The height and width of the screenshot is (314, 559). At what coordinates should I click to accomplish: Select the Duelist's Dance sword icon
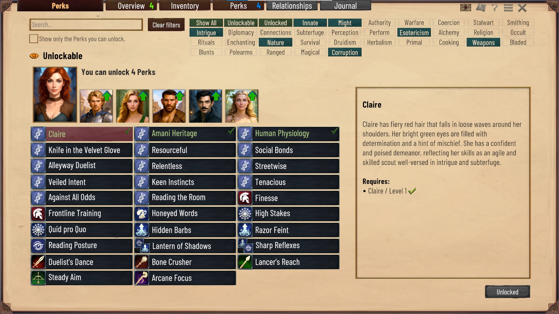click(38, 262)
